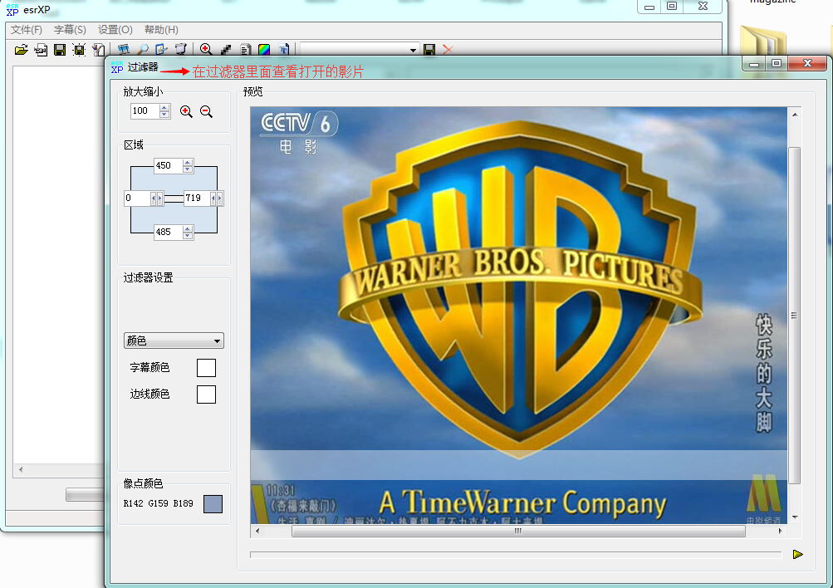The image size is (833, 588).
Task: Expand the toolbar combo box in esrXP window
Action: pyautogui.click(x=413, y=50)
